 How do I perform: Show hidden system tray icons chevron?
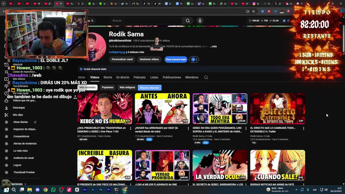pos(296,190)
